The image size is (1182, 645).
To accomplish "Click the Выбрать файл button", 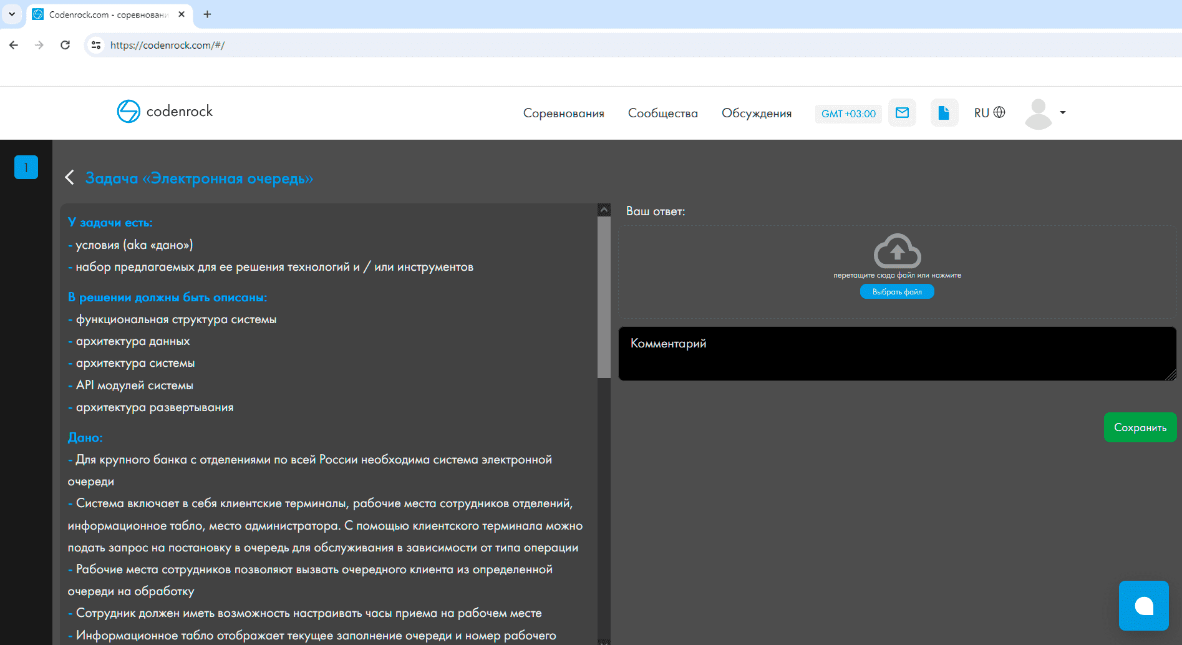I will tap(896, 292).
